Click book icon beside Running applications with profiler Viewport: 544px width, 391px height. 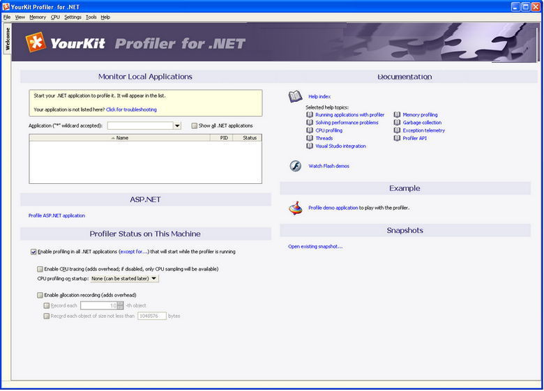310,115
